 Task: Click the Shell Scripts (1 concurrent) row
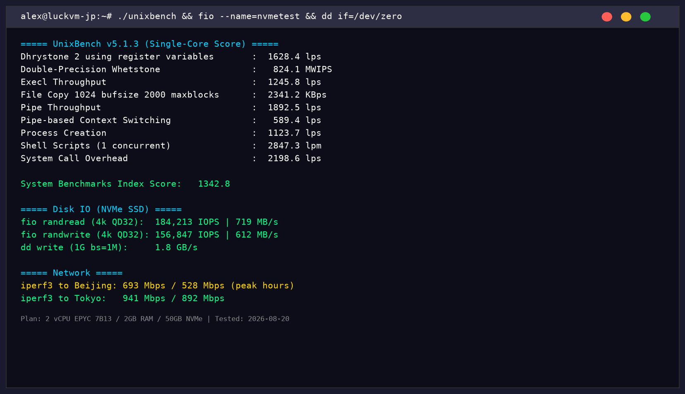pos(171,146)
